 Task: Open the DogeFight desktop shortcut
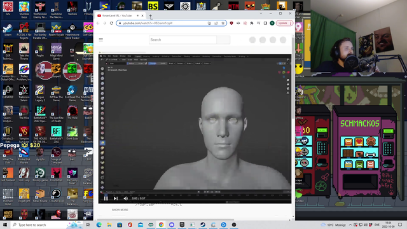tap(24, 195)
